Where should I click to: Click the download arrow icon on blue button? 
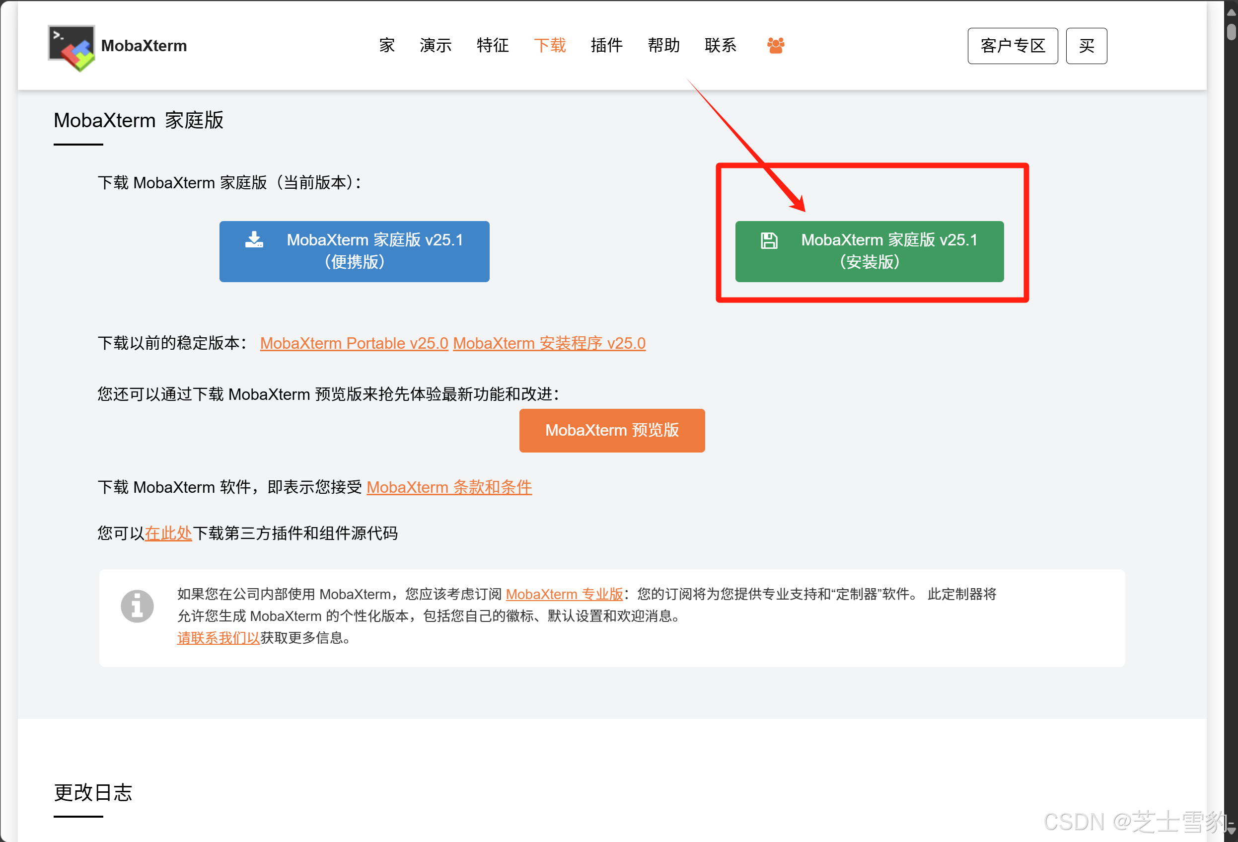(x=254, y=240)
